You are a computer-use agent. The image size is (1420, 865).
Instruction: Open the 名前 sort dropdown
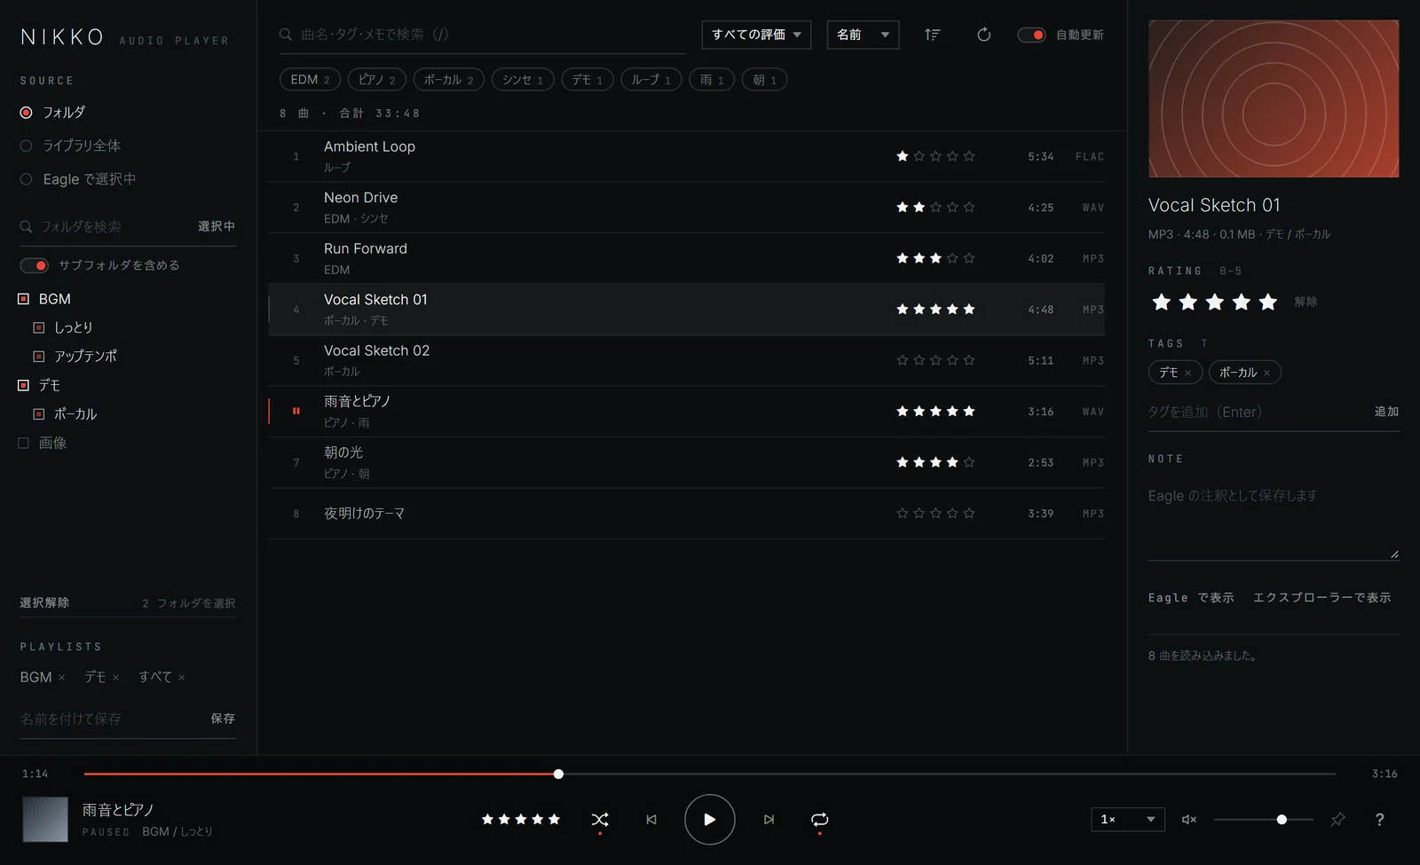click(863, 35)
